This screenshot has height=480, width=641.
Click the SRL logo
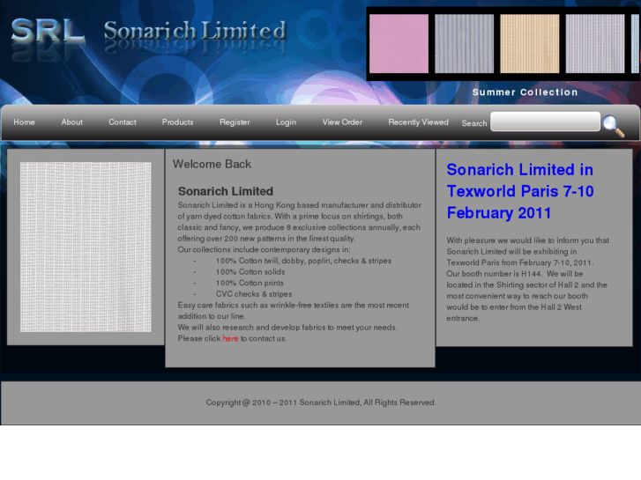(x=48, y=31)
